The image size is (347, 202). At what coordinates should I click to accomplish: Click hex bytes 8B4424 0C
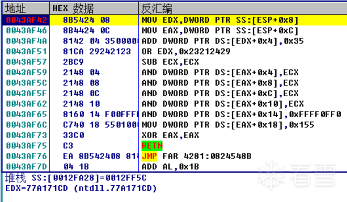point(86,30)
